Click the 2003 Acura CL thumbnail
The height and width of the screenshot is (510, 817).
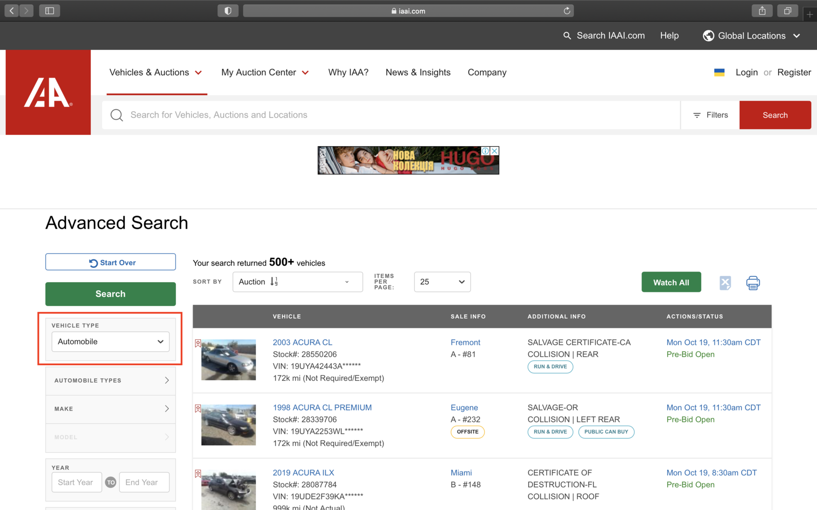click(229, 359)
